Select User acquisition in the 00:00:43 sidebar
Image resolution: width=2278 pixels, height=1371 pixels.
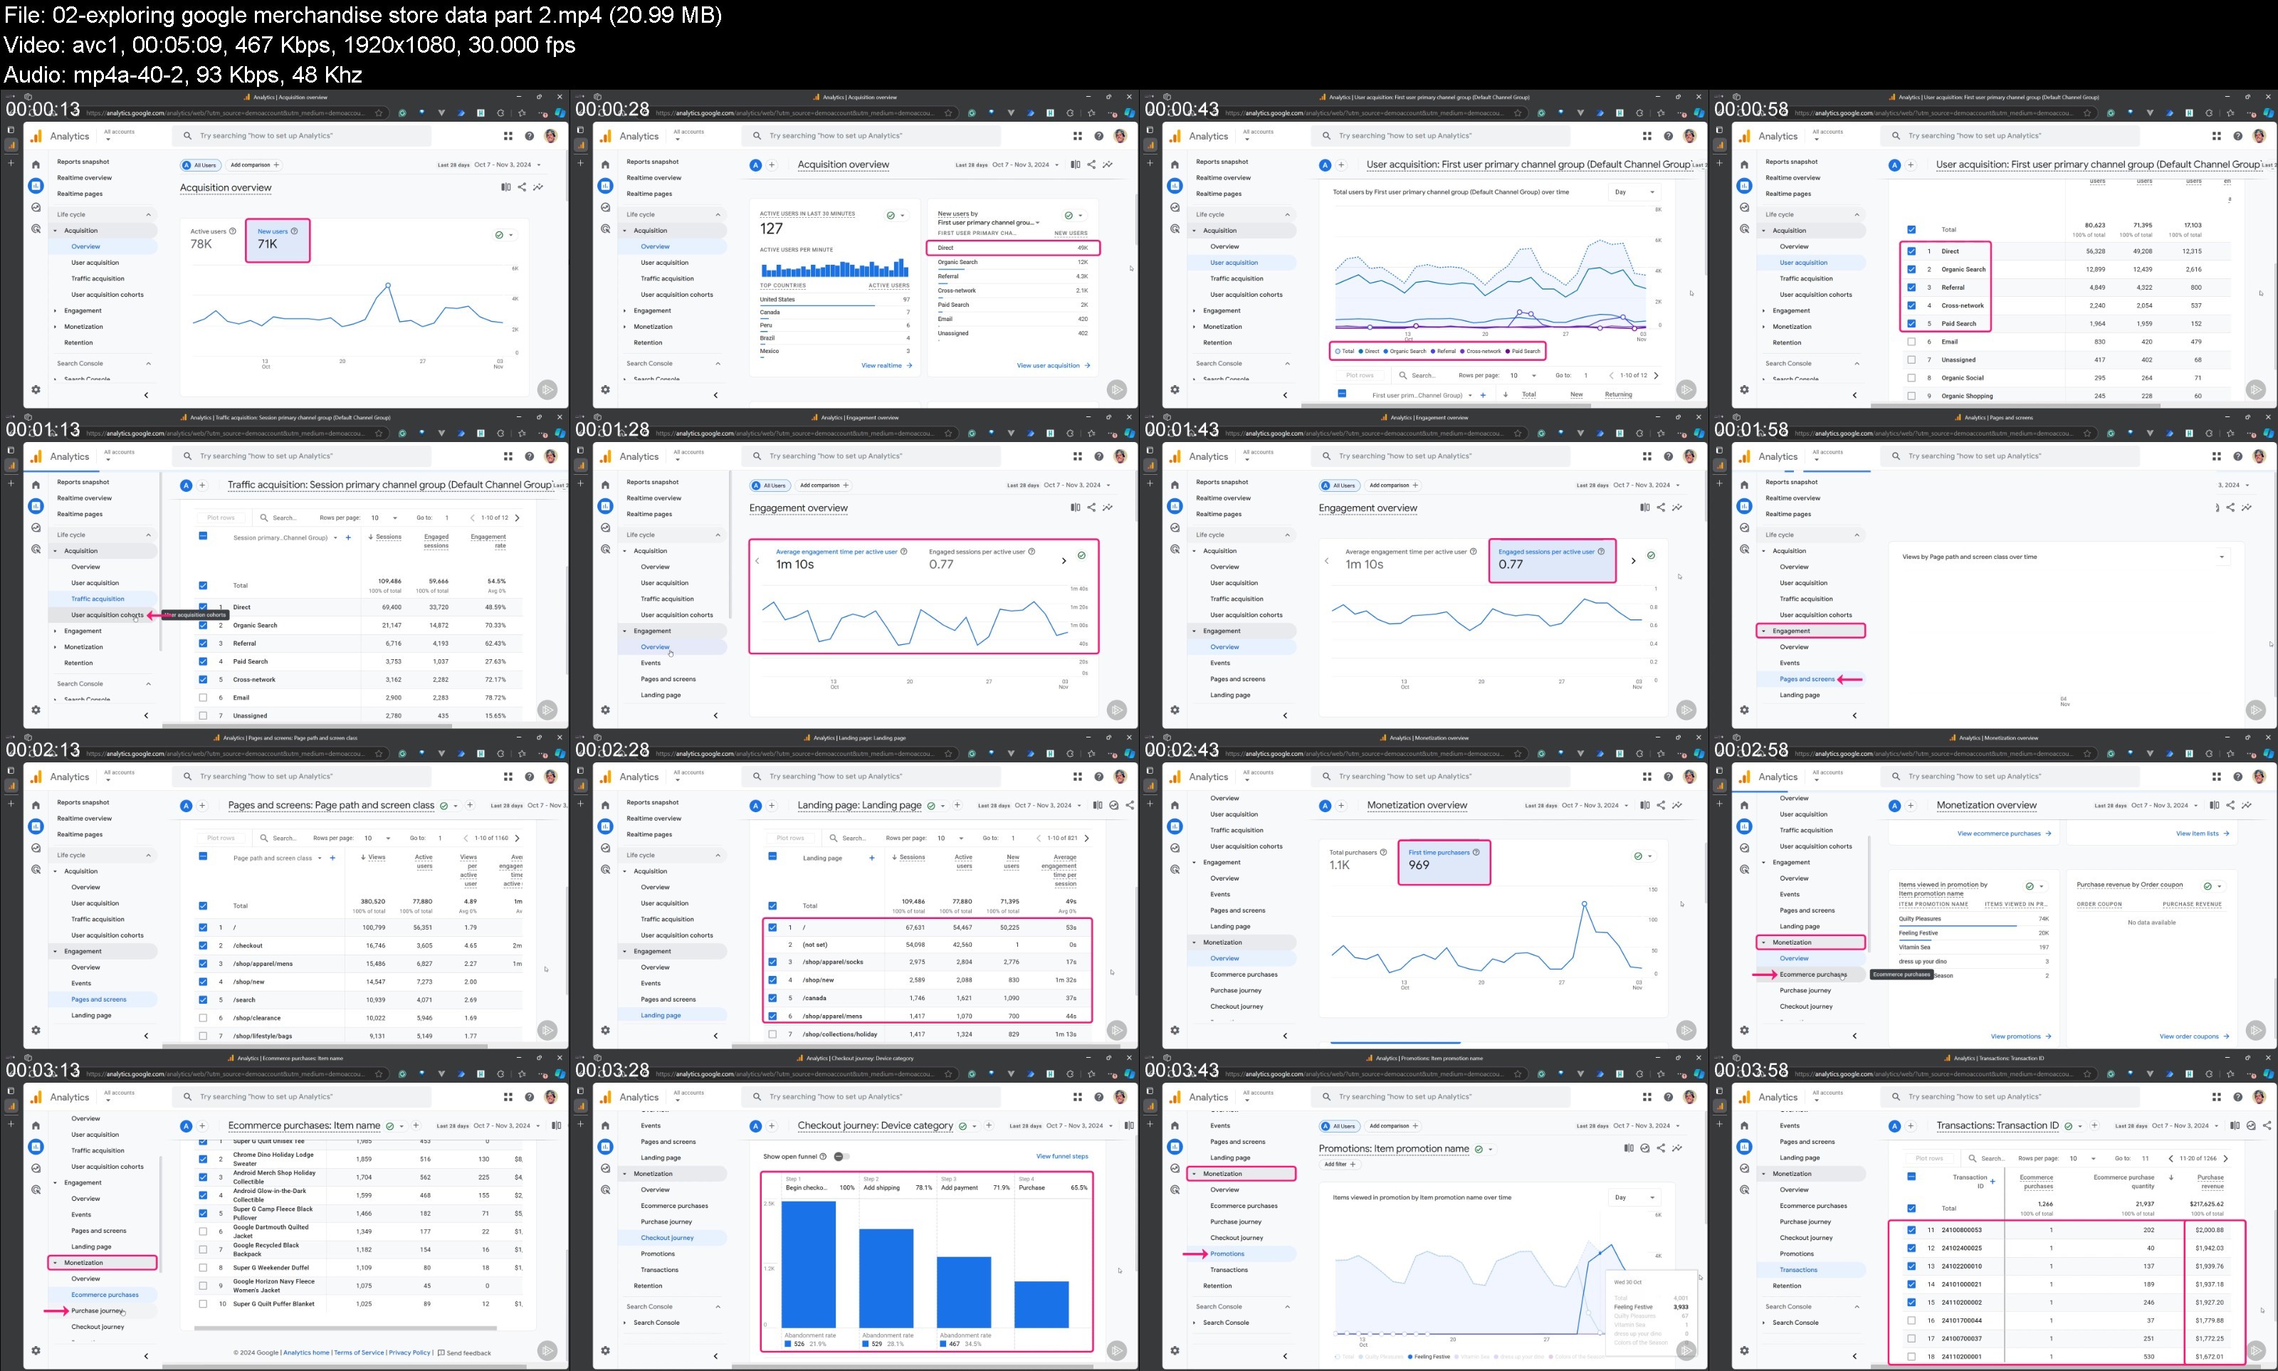click(1234, 263)
